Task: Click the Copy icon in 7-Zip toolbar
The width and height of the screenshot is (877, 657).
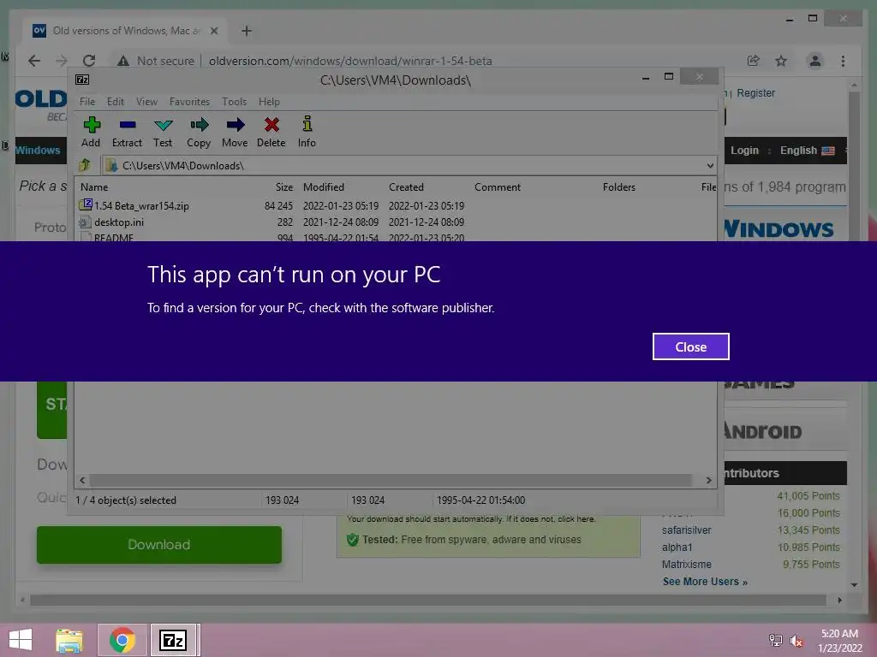Action: (199, 133)
